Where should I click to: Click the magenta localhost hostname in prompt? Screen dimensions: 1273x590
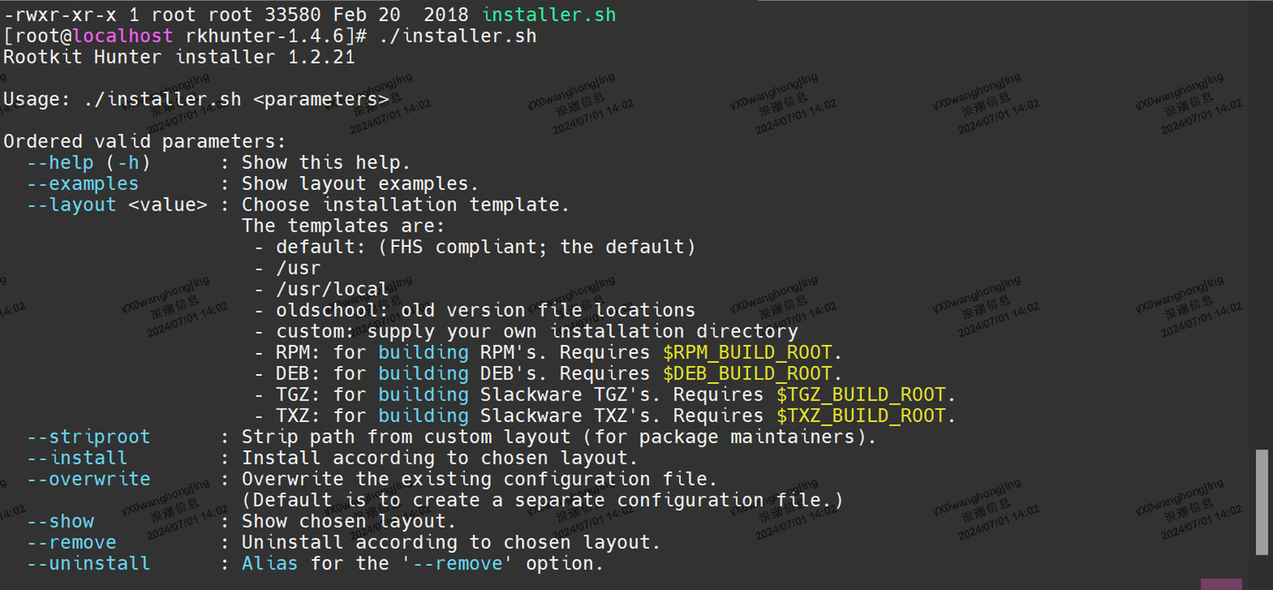click(123, 36)
